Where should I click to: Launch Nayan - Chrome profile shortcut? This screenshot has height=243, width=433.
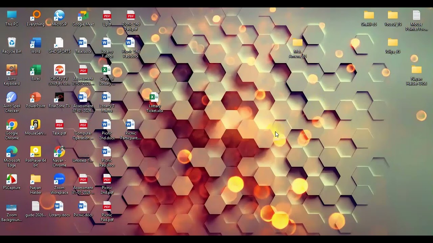pos(60,157)
